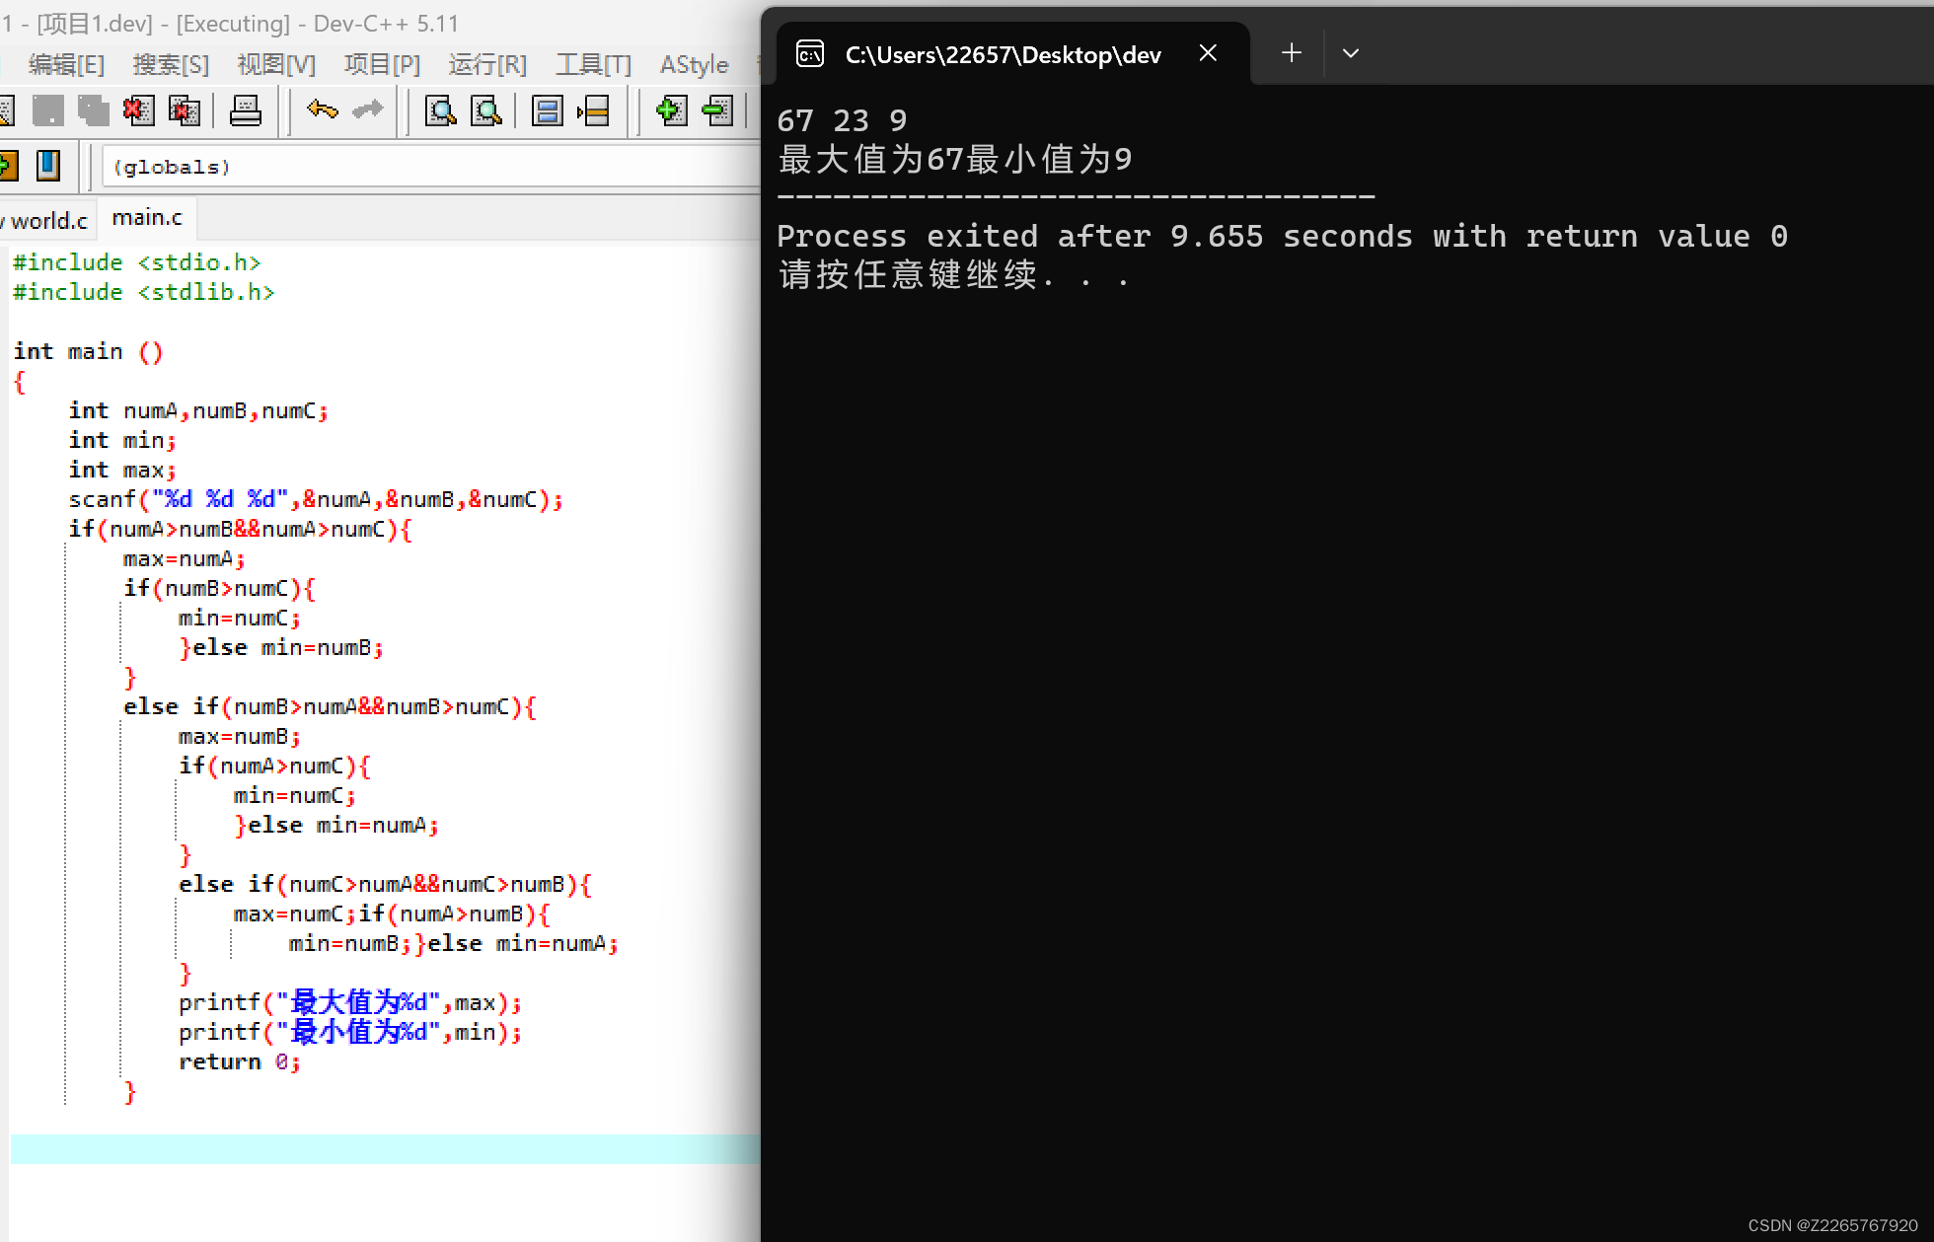The width and height of the screenshot is (1934, 1242).
Task: Click the Print toolbar icon
Action: click(245, 110)
